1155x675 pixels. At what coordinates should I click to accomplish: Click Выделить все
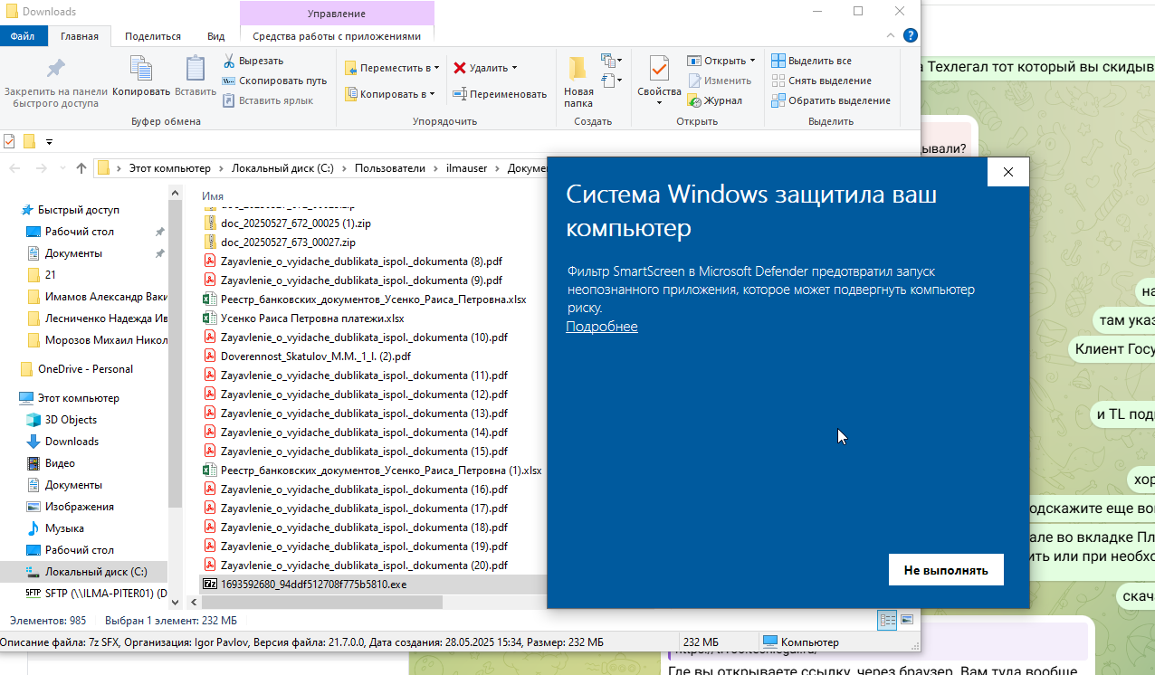(x=811, y=61)
